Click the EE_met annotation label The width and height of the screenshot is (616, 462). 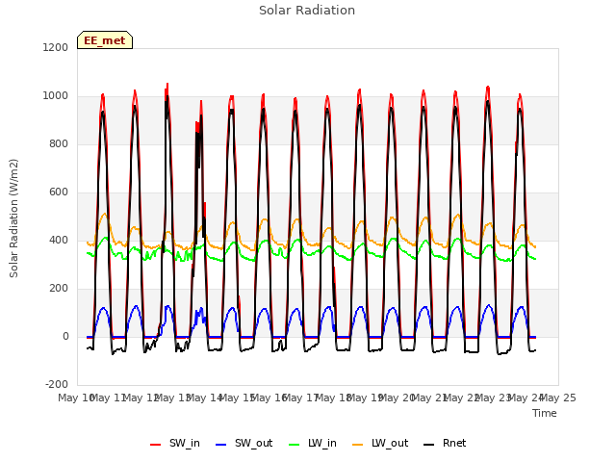pos(105,40)
